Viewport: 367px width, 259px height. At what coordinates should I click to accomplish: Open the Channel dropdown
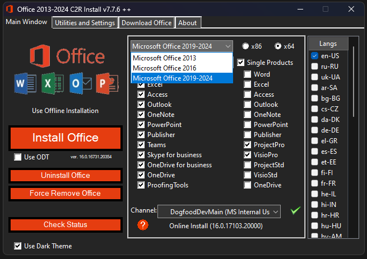[220, 211]
